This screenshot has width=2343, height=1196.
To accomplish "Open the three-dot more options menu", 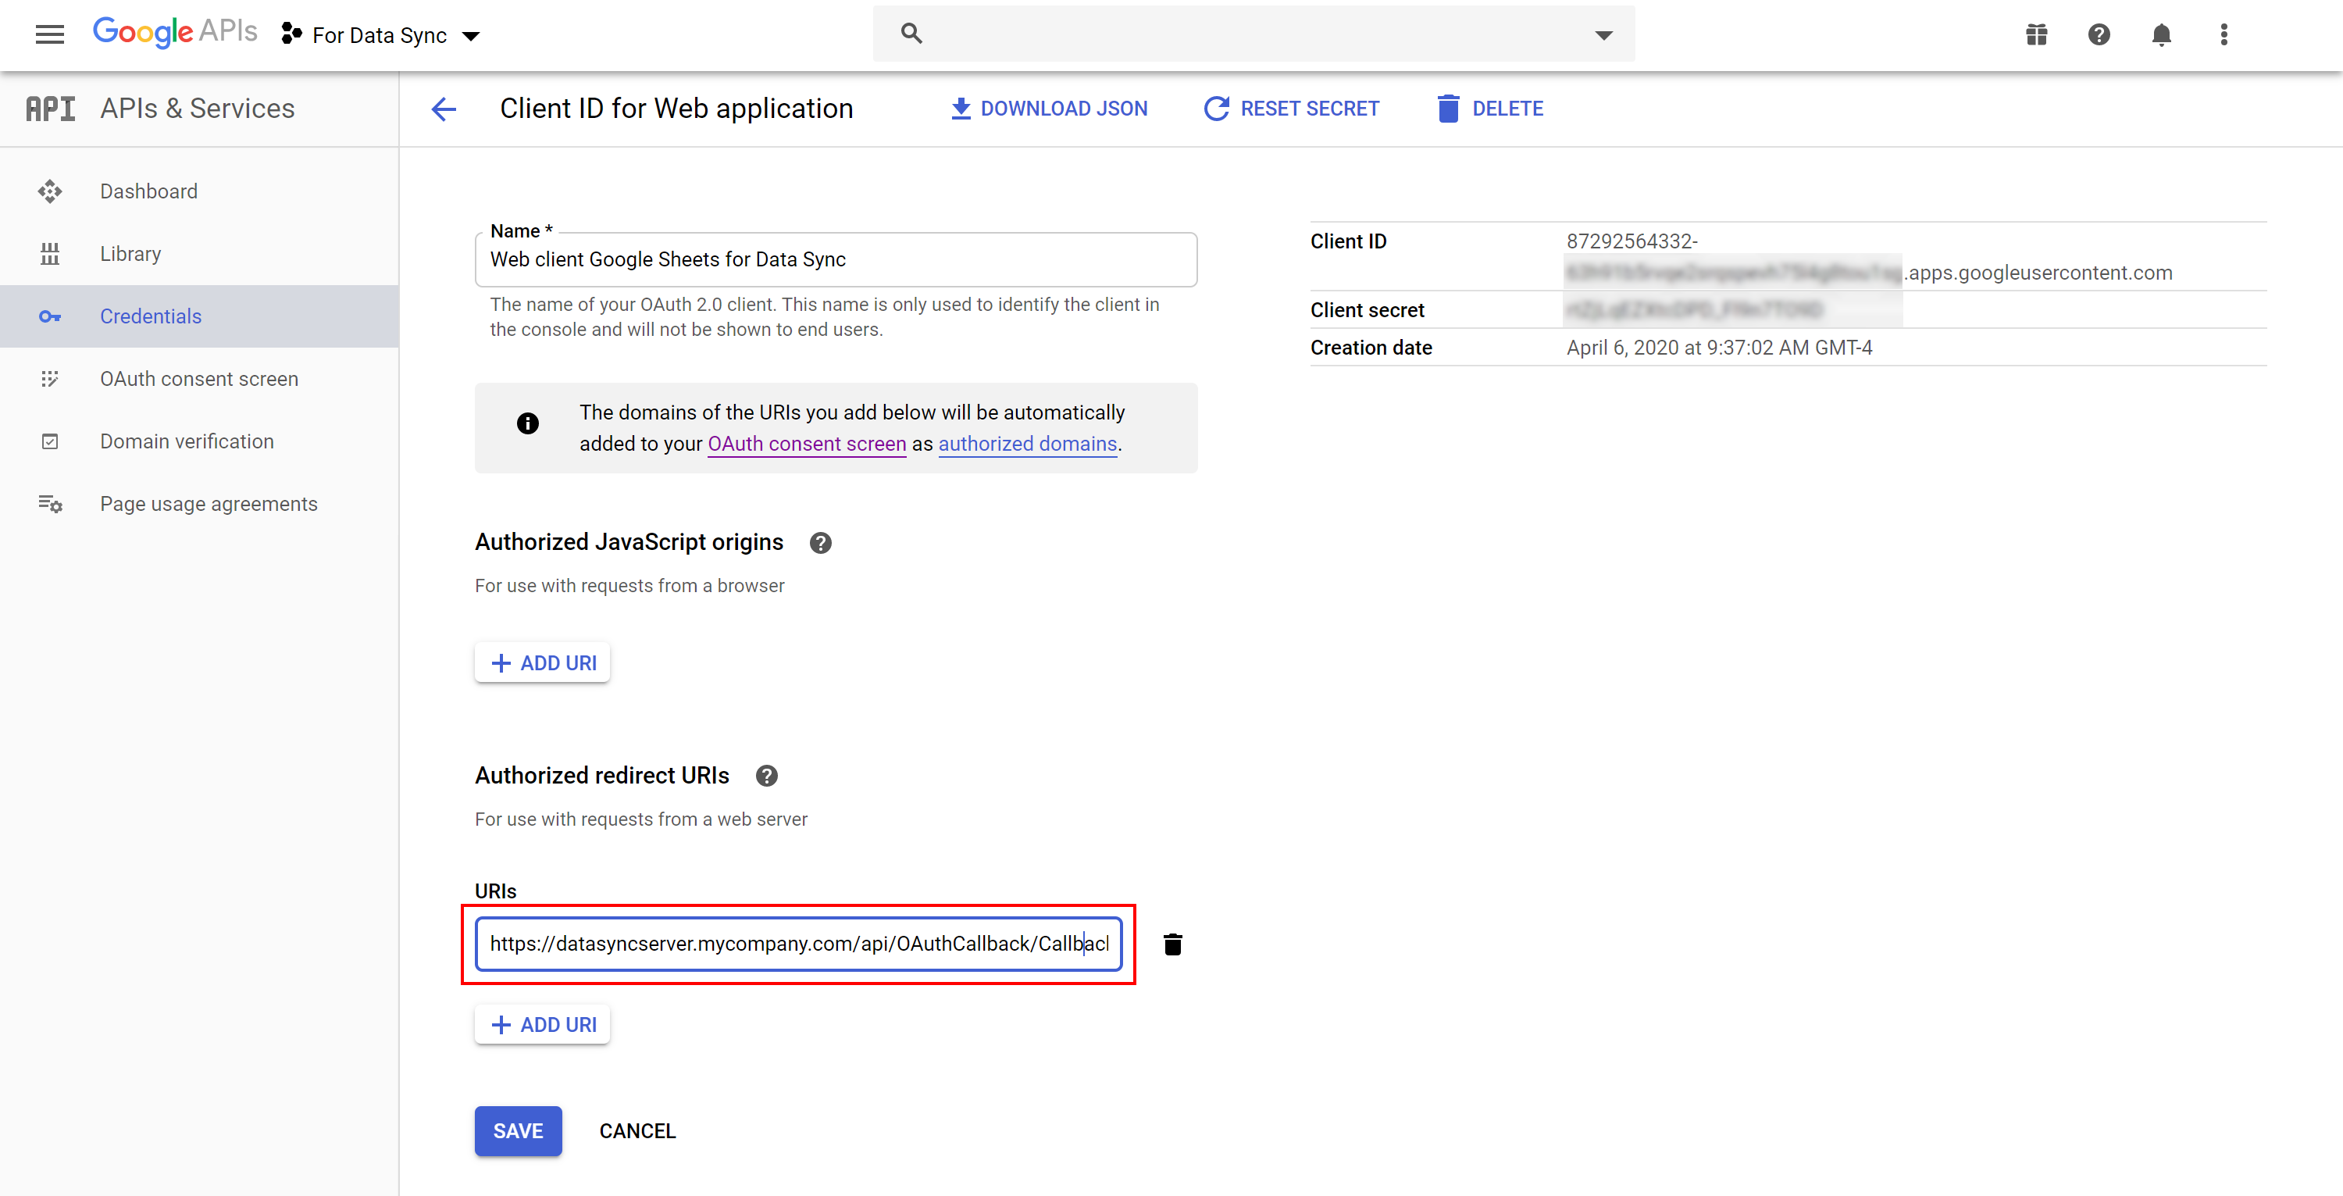I will [2224, 34].
